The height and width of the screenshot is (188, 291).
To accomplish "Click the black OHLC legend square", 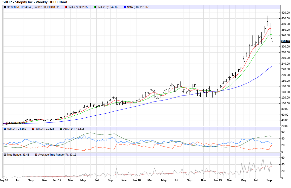I will coord(5,7).
